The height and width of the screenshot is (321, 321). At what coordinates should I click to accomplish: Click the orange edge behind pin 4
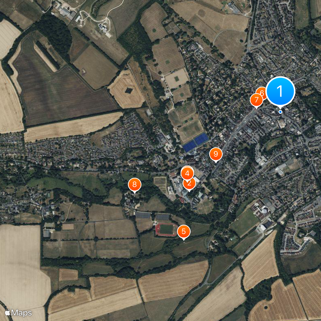[187, 167]
